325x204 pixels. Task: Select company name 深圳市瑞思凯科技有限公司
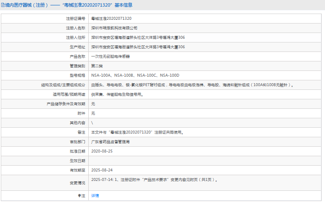[x=114, y=28]
